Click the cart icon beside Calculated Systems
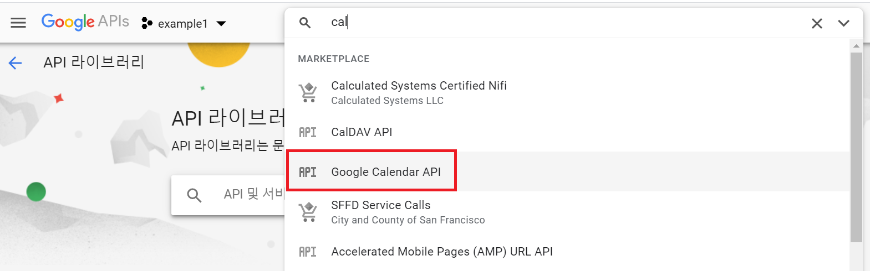870x271 pixels. click(308, 92)
